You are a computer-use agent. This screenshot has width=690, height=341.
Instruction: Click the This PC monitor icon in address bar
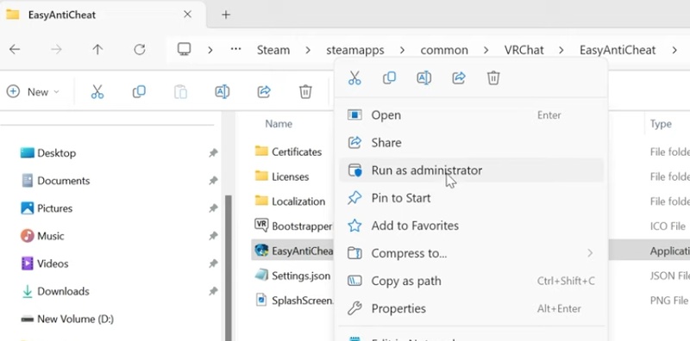point(184,49)
